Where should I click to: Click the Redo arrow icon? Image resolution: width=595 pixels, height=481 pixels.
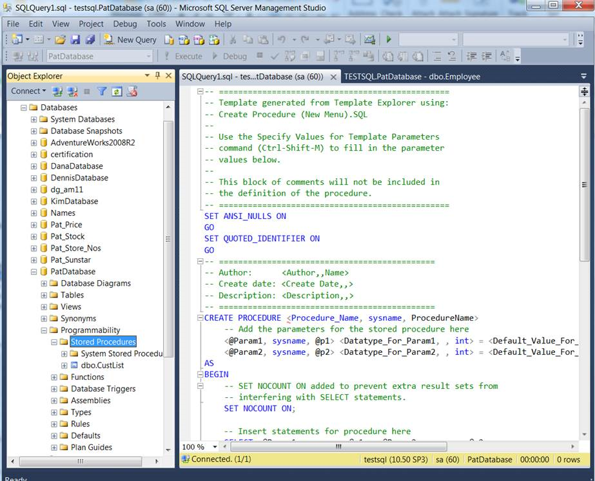(x=305, y=39)
